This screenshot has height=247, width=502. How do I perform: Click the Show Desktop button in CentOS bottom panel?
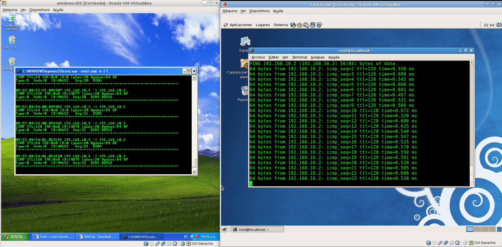point(225,229)
